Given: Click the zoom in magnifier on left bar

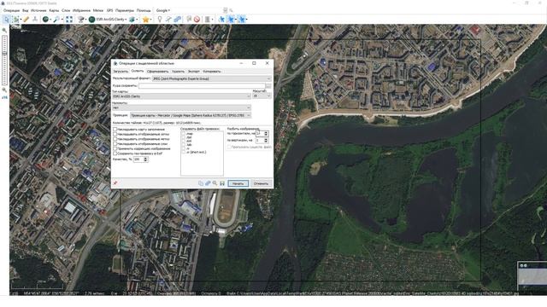Looking at the screenshot, I should coord(4,31).
